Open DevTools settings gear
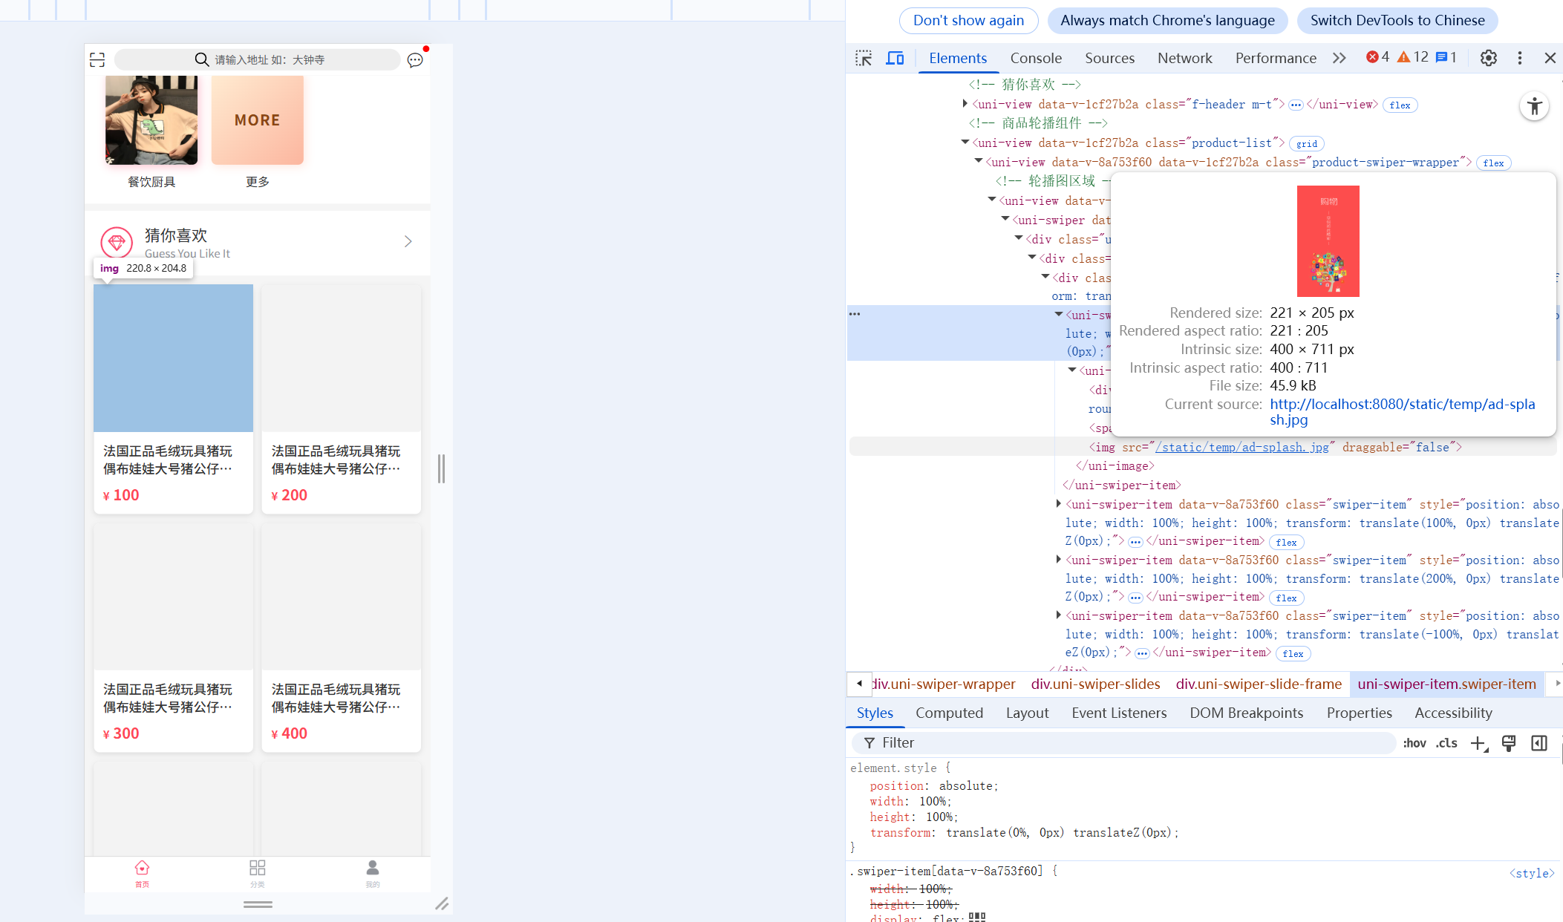The image size is (1563, 922). coord(1488,58)
